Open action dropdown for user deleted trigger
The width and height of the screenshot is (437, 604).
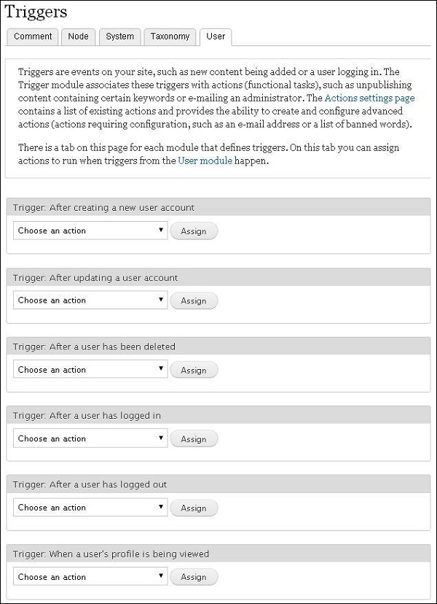pos(89,369)
